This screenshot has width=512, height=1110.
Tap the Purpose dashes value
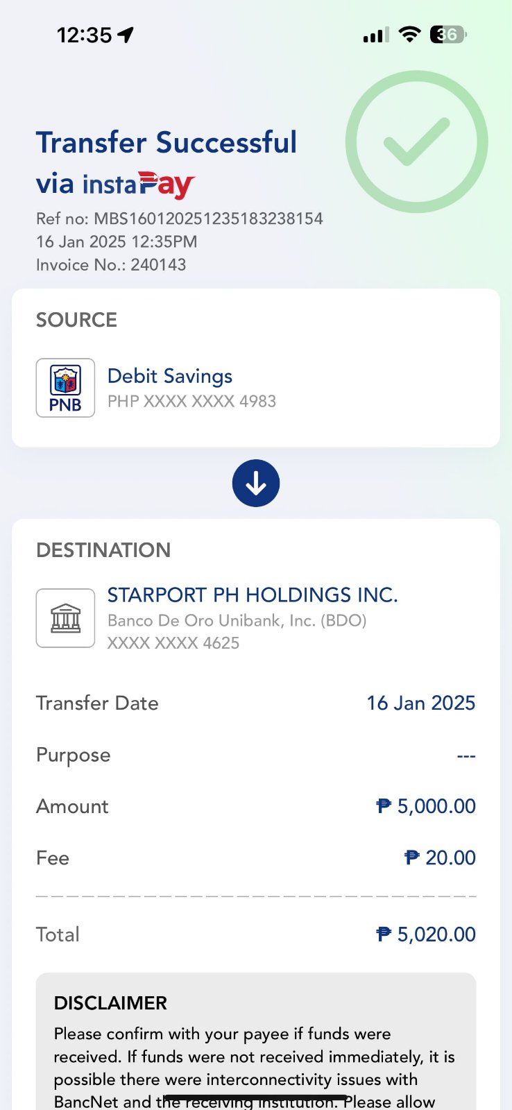coord(466,755)
